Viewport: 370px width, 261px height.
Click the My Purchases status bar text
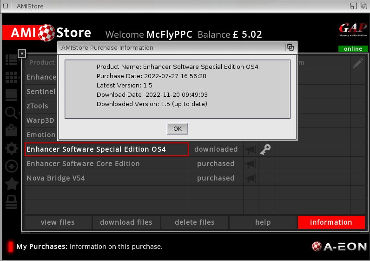pyautogui.click(x=89, y=247)
